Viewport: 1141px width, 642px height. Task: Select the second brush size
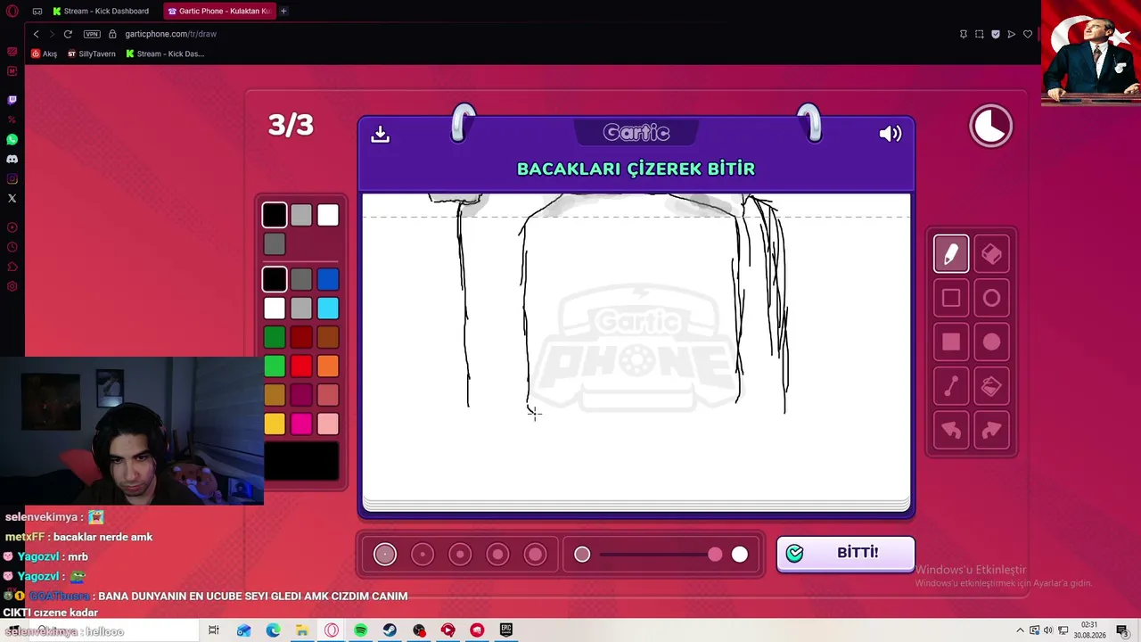[x=423, y=555]
